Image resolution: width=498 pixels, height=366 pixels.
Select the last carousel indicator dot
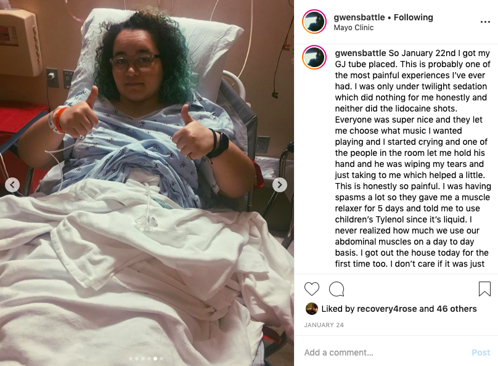click(x=161, y=359)
